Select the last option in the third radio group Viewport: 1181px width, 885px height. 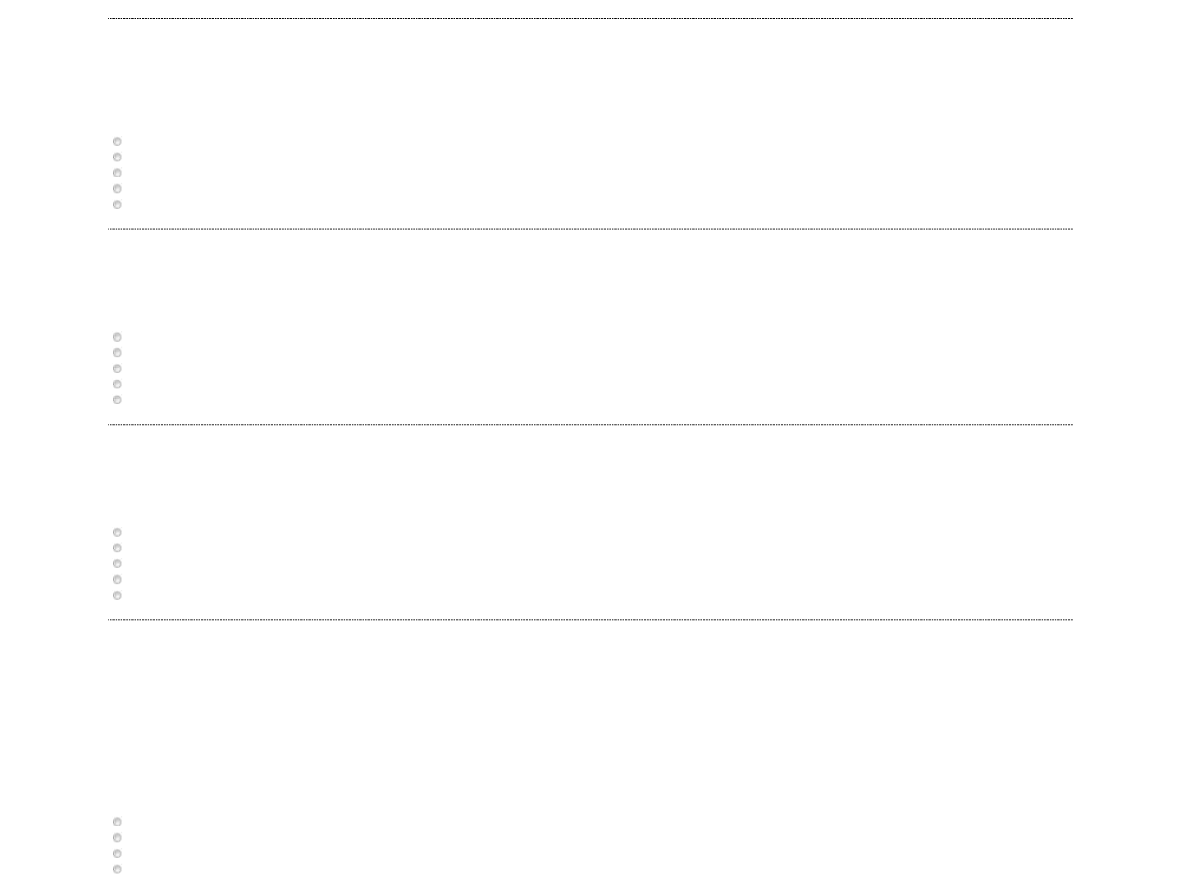tap(117, 596)
